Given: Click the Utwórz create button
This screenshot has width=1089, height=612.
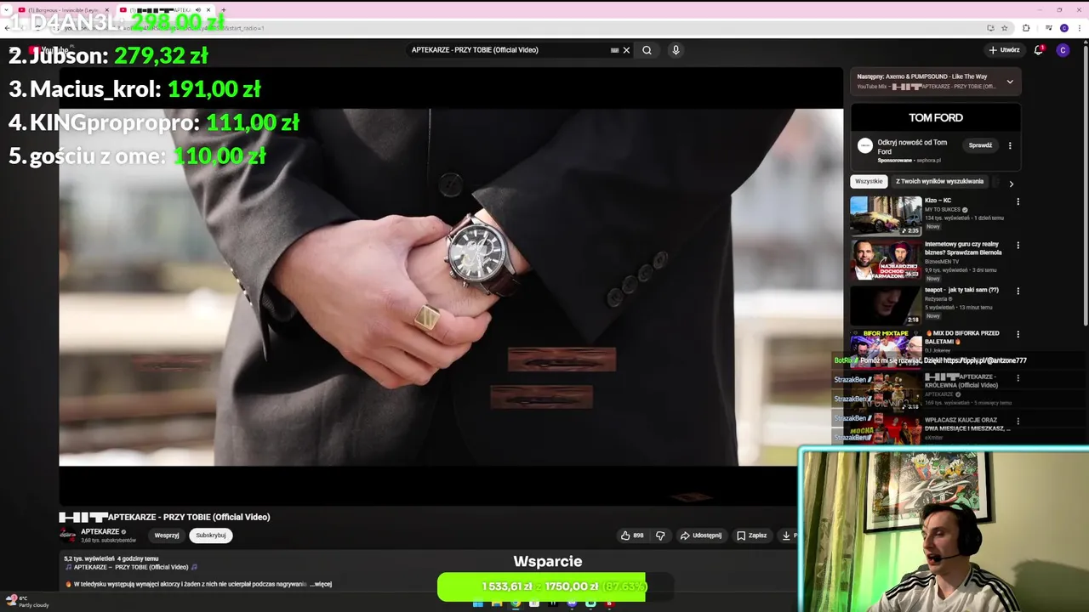Looking at the screenshot, I should (x=1004, y=50).
